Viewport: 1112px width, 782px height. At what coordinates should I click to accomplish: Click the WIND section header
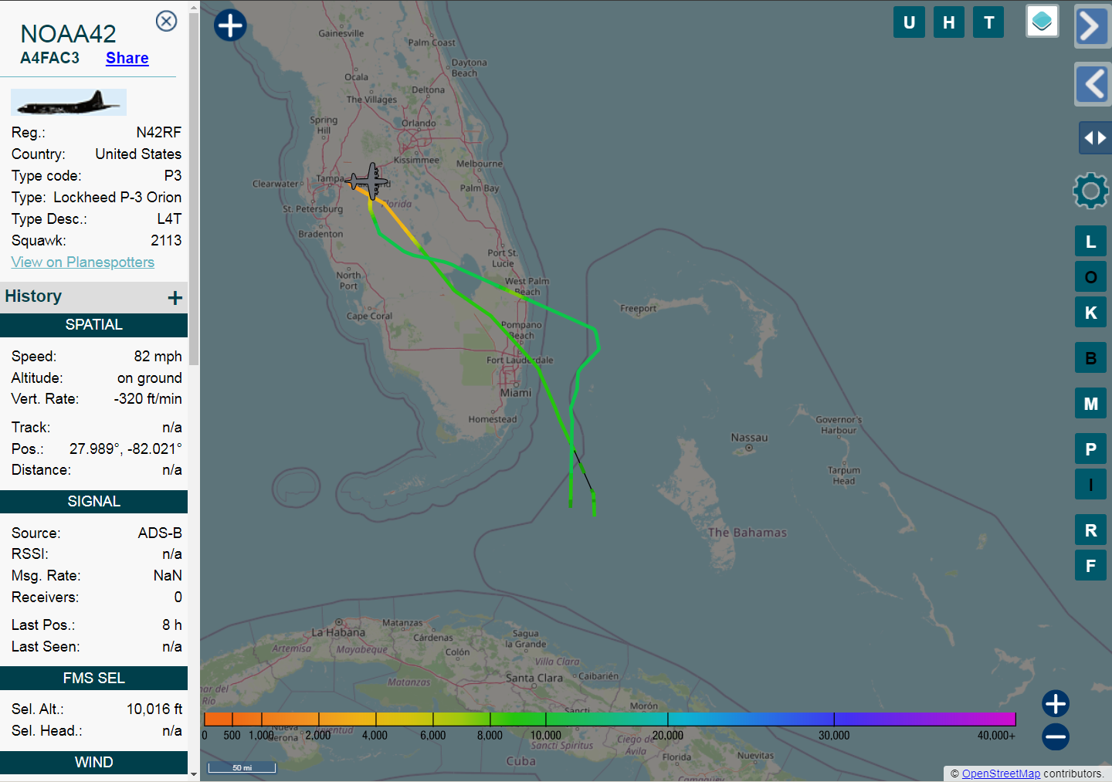click(x=93, y=763)
